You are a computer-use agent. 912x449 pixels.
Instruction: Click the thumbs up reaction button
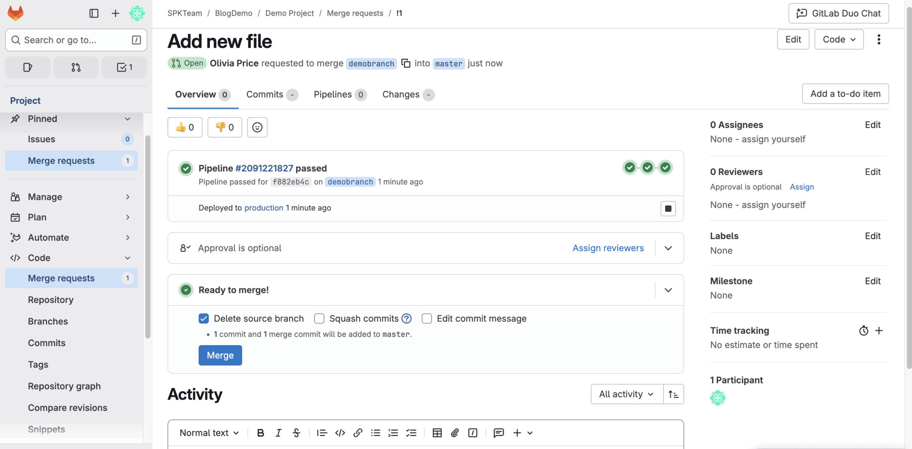pyautogui.click(x=185, y=127)
